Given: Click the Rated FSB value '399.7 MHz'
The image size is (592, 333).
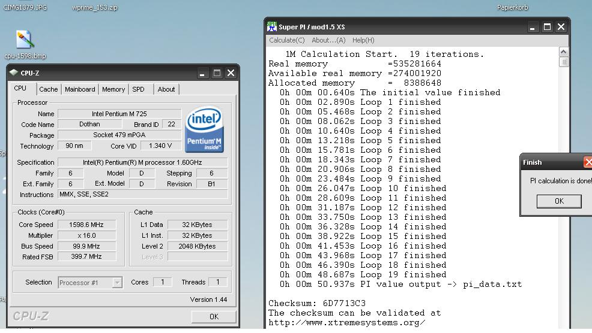Looking at the screenshot, I should 86,256.
